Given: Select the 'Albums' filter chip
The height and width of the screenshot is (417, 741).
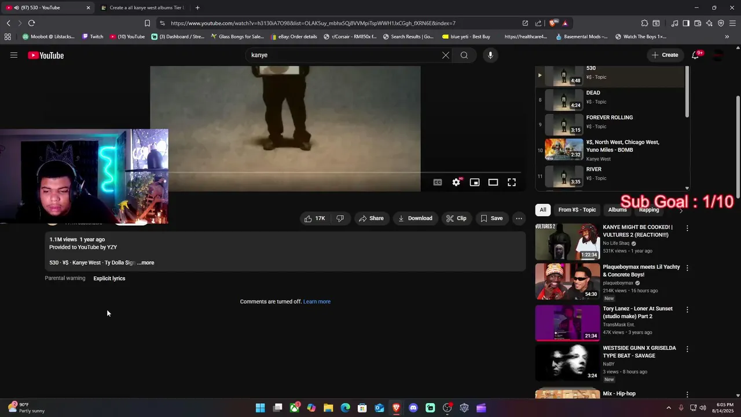Looking at the screenshot, I should (x=618, y=210).
